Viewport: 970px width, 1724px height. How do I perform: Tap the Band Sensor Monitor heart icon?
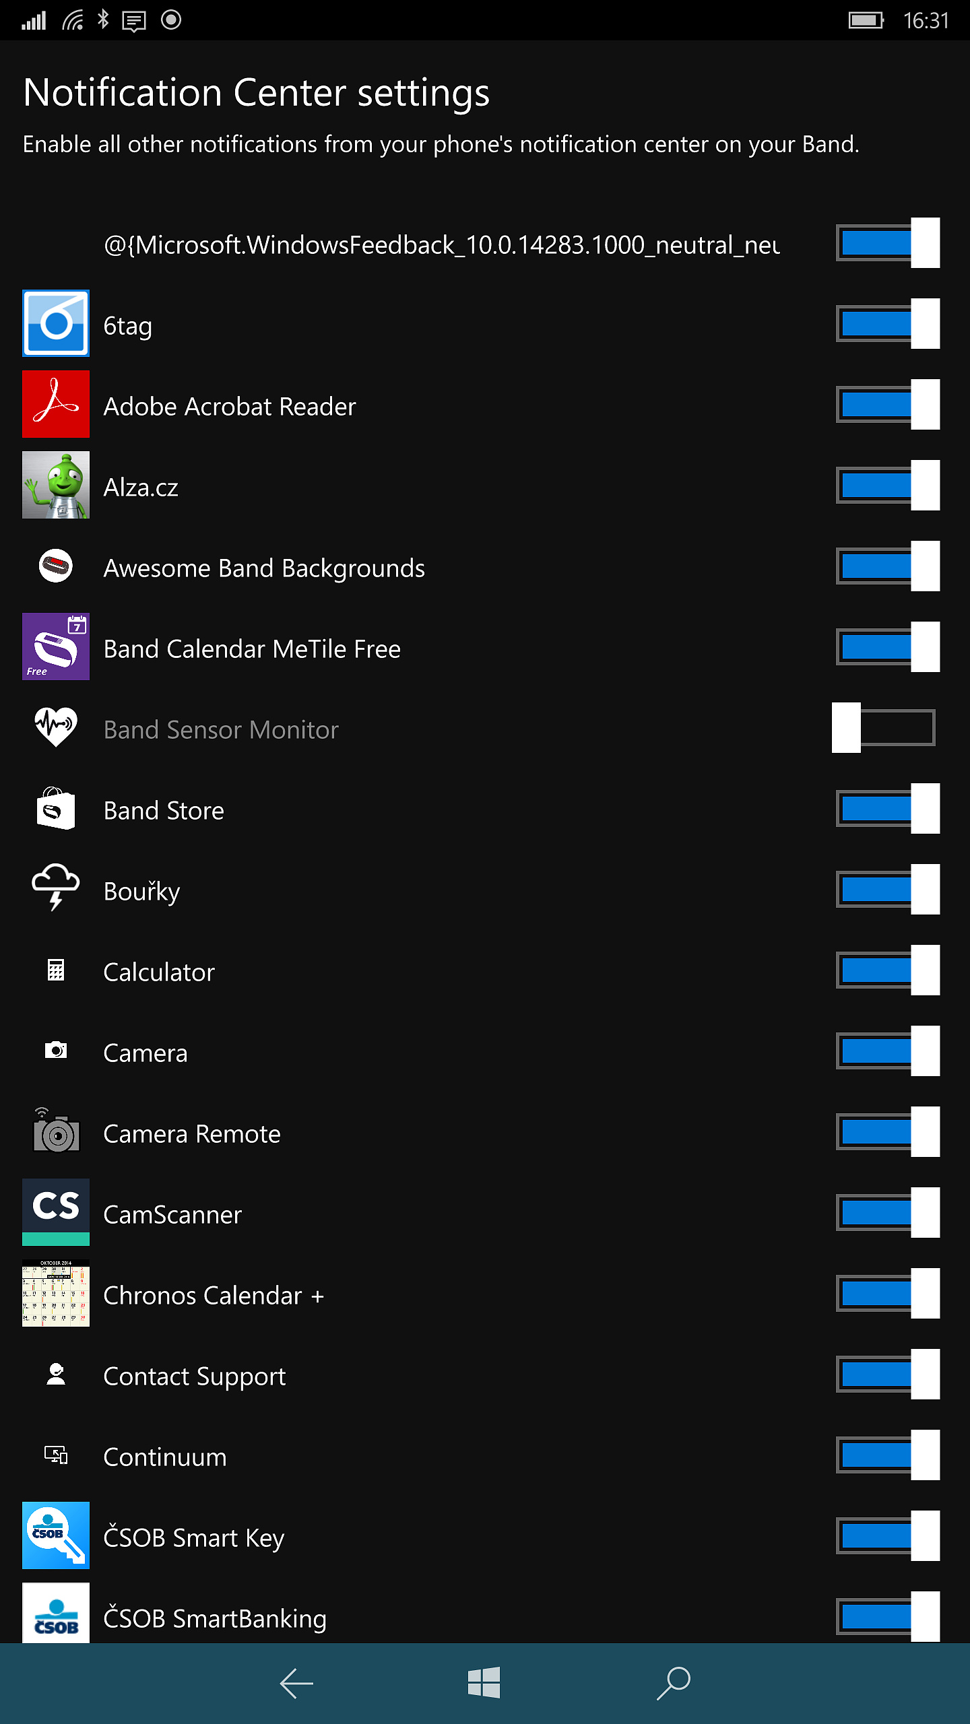(56, 727)
